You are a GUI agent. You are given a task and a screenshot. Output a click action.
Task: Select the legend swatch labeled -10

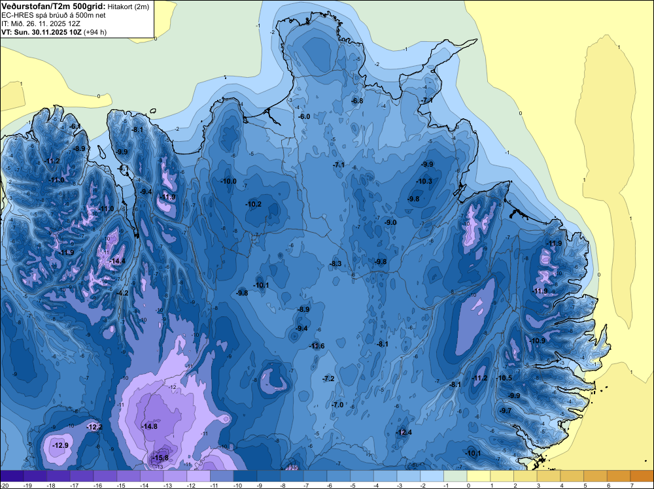point(245,476)
